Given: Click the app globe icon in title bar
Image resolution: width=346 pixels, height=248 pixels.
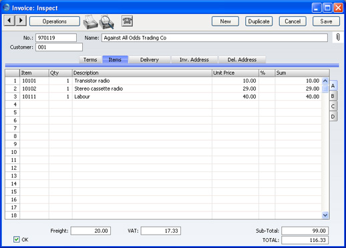Looking at the screenshot, I should (x=7, y=7).
